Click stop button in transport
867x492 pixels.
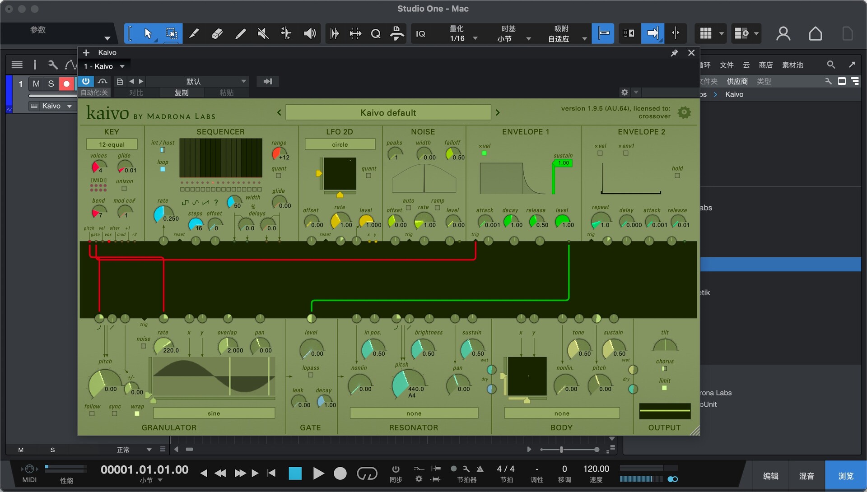[295, 473]
